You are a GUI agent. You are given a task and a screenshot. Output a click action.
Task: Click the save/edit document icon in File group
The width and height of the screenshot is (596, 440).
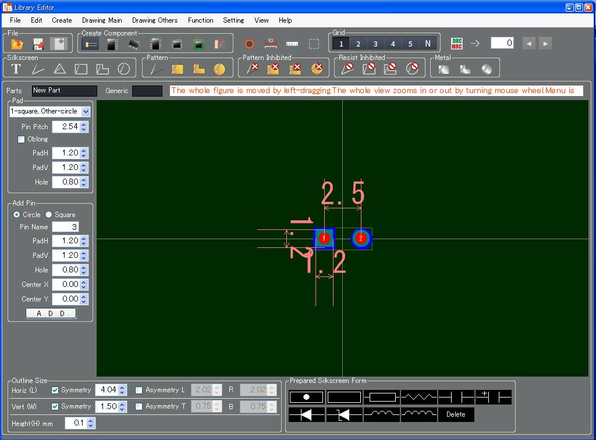coord(38,44)
